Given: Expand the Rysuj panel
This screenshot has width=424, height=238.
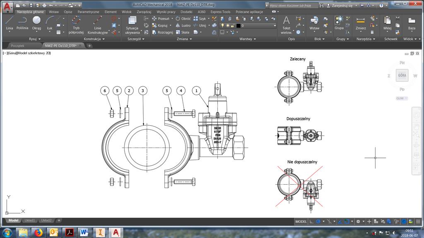Looking at the screenshot, I should pyautogui.click(x=35, y=39).
